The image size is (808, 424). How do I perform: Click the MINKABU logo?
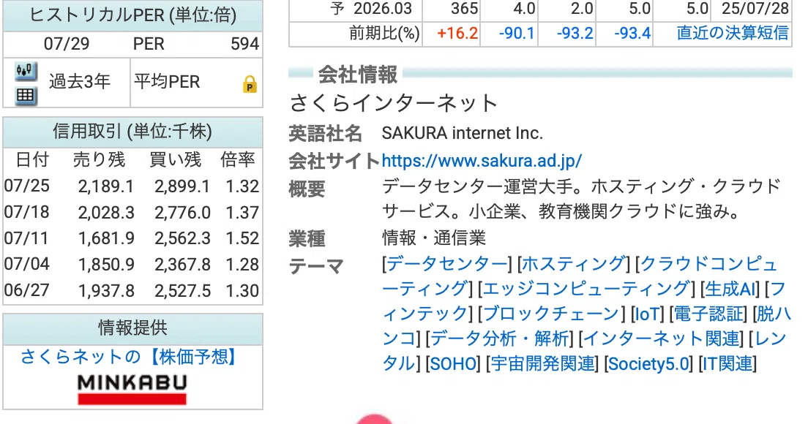tap(132, 389)
